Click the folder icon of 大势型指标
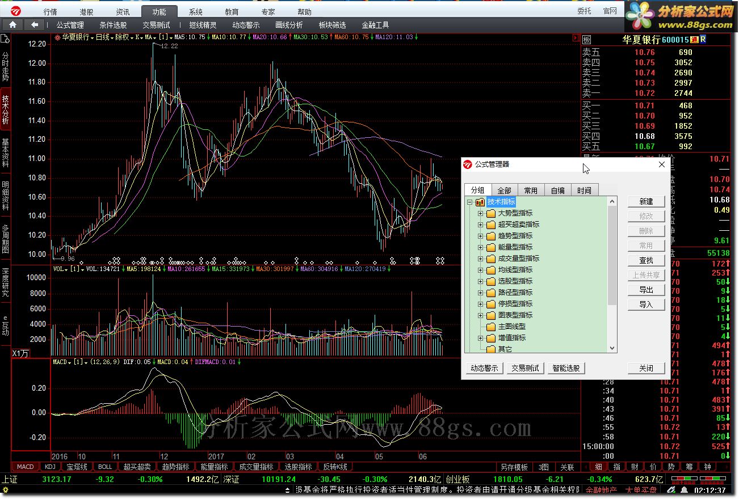This screenshot has height=499, width=739. (x=491, y=213)
